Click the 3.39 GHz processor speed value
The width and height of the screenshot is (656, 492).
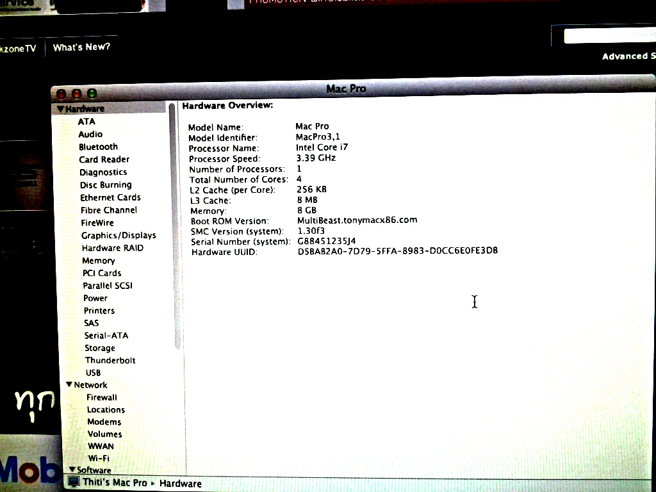click(x=316, y=158)
